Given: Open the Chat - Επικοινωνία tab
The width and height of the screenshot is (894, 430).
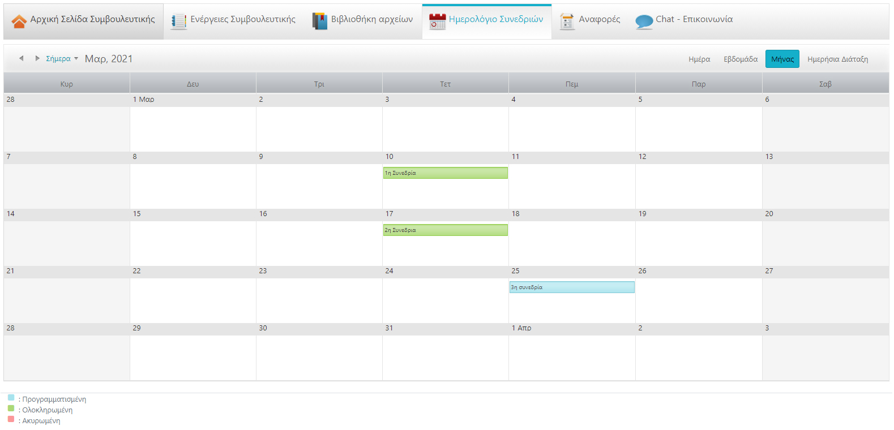Looking at the screenshot, I should click(x=694, y=19).
